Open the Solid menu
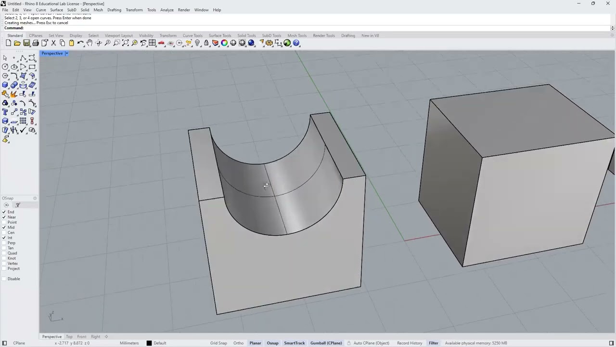The height and width of the screenshot is (347, 616). pos(85,10)
